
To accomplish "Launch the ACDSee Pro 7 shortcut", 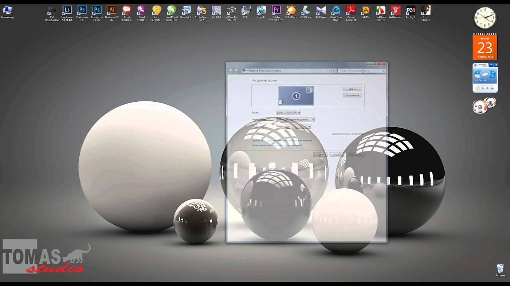I will [231, 14].
